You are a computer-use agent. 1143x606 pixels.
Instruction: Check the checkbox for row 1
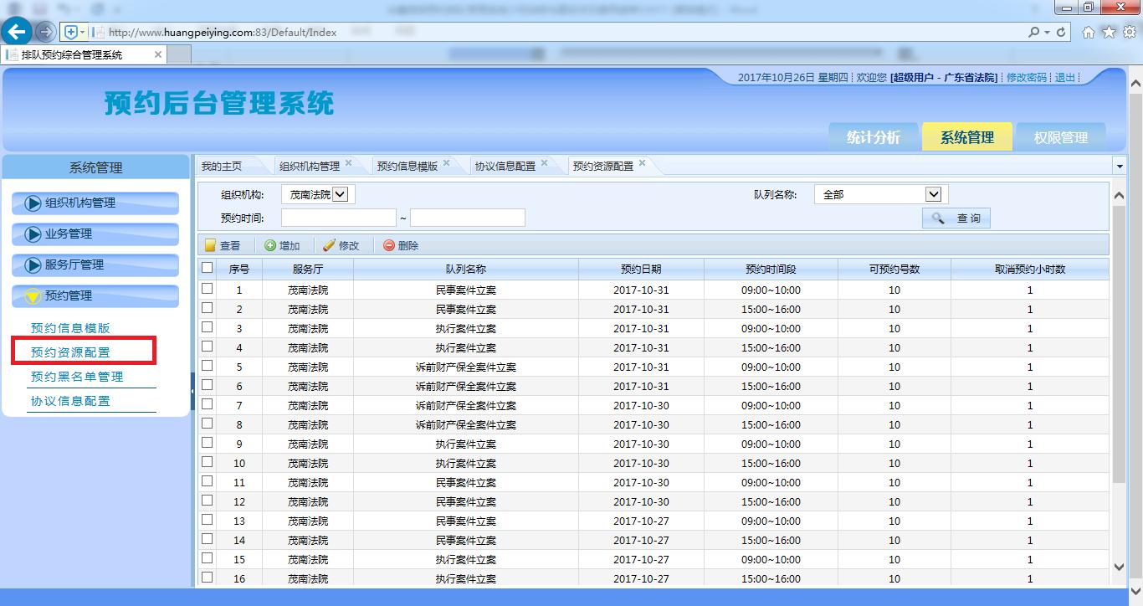point(208,289)
